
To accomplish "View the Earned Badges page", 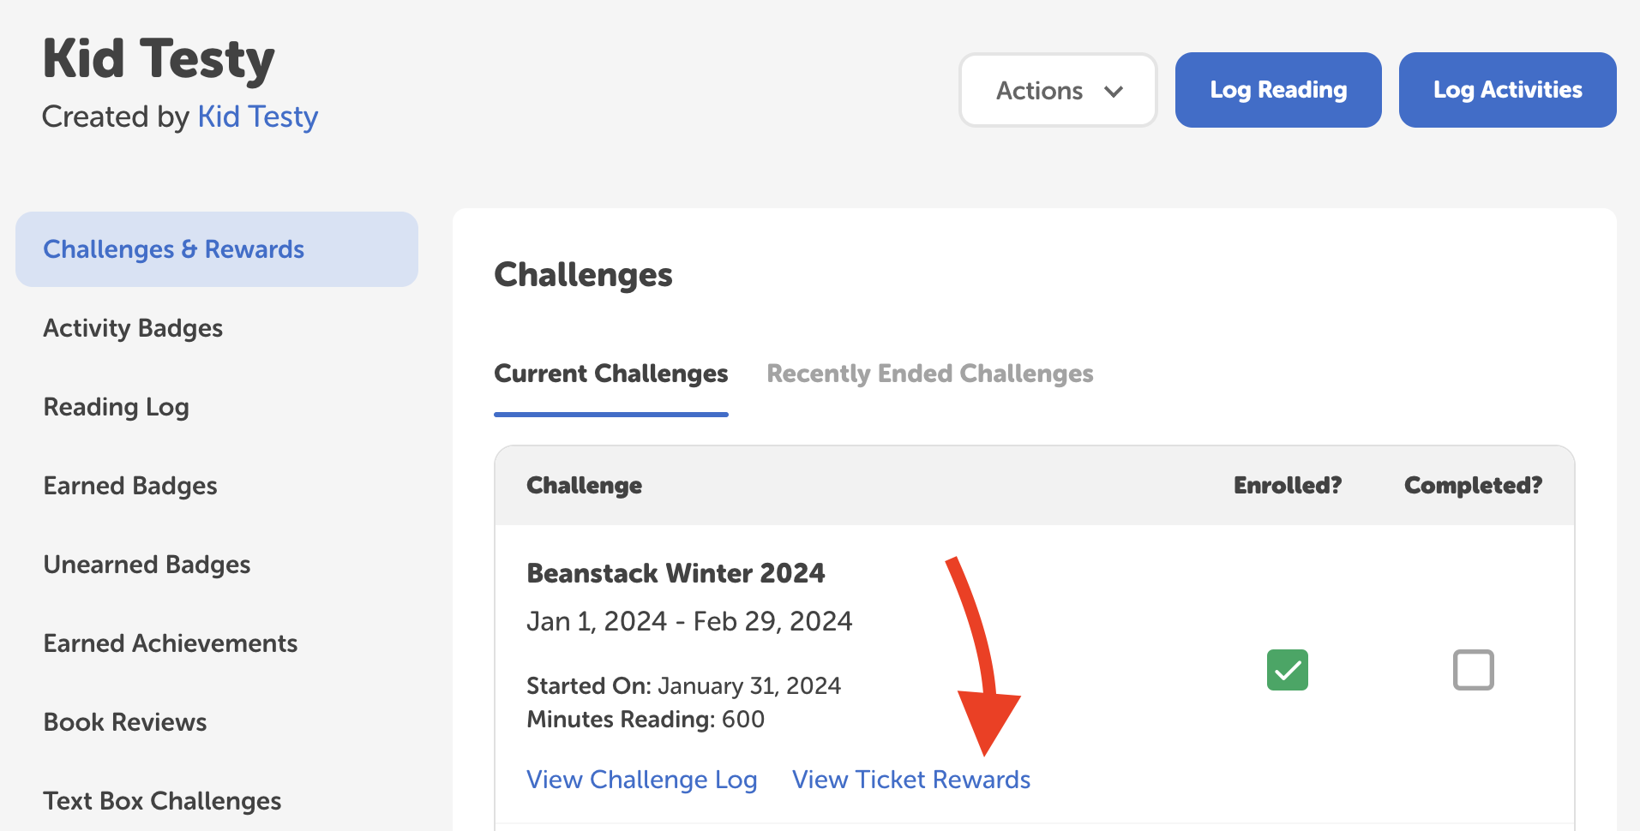I will [x=129, y=485].
